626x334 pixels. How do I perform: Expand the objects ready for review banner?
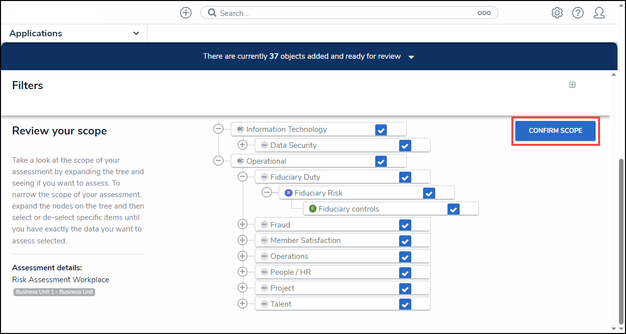(411, 57)
